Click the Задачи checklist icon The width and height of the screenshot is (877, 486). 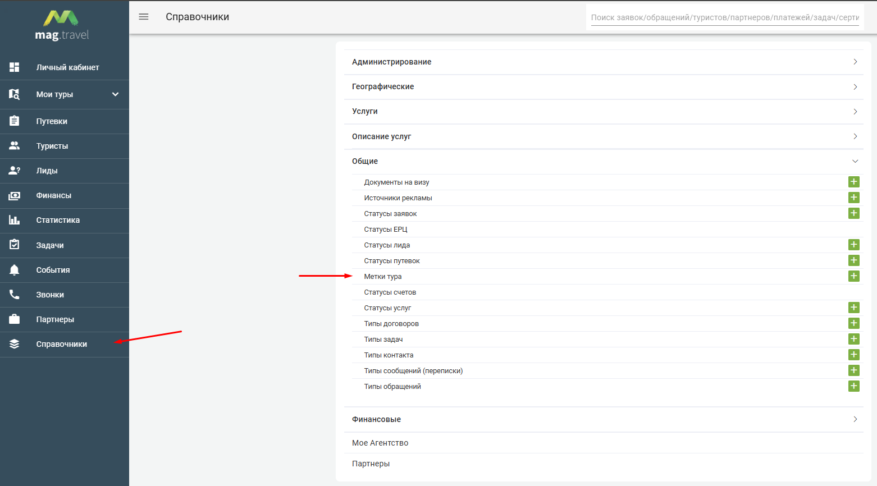coord(15,245)
